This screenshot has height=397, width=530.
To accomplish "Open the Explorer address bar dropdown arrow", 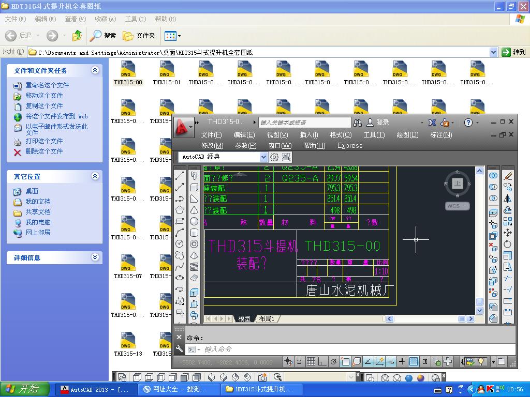I will click(494, 52).
